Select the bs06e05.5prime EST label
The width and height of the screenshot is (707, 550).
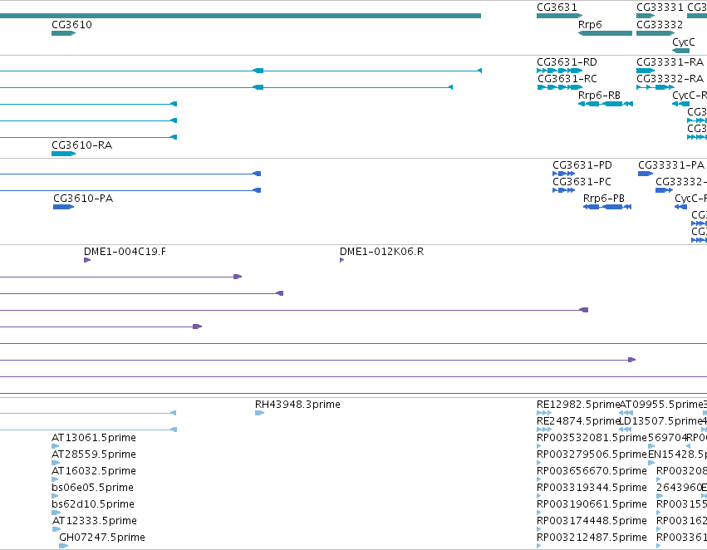pyautogui.click(x=92, y=488)
